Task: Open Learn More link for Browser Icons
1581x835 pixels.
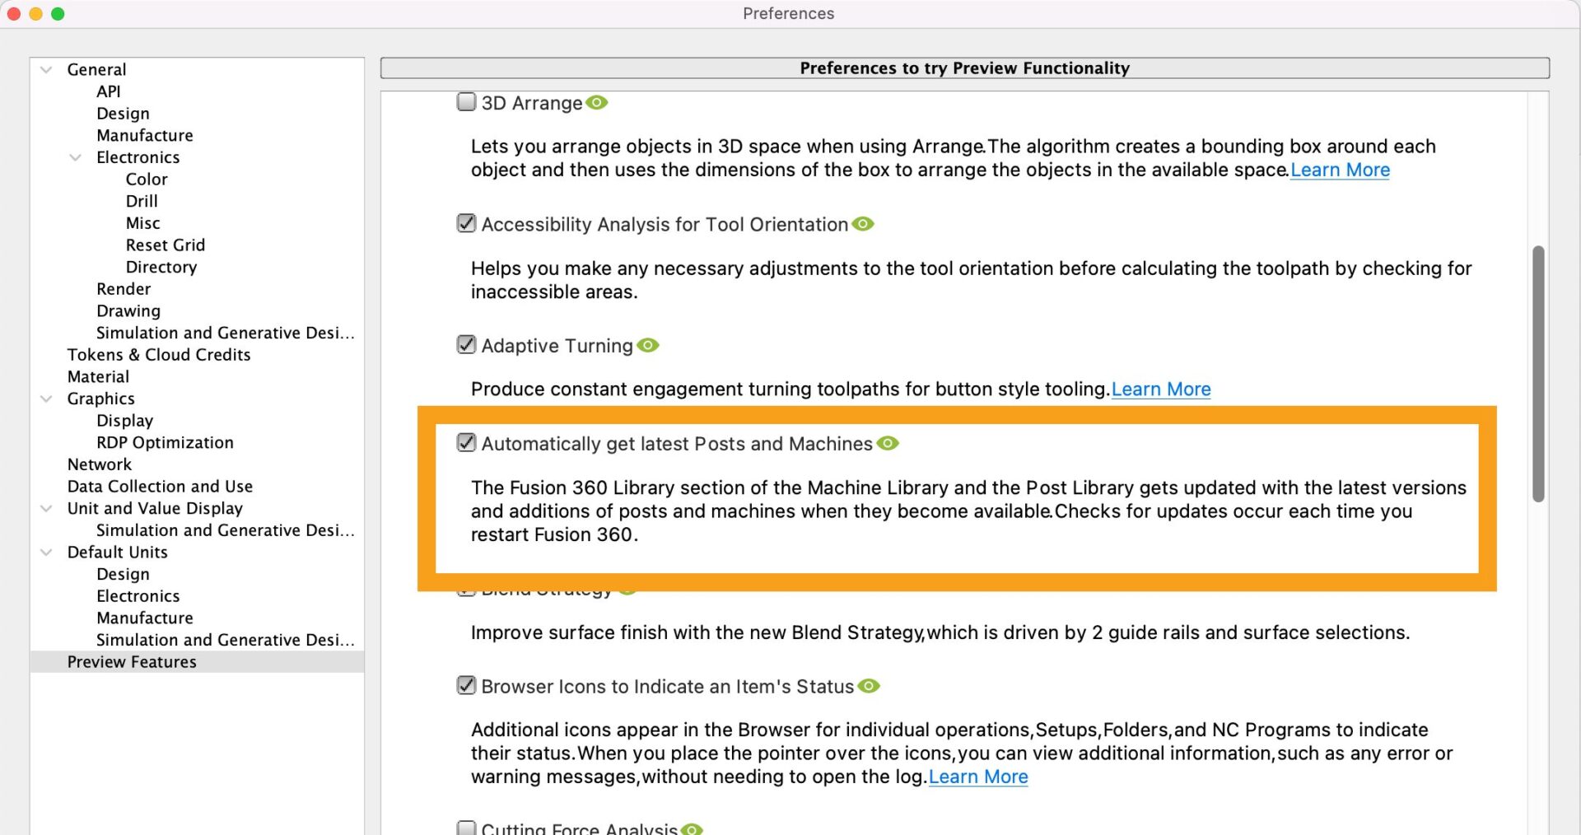Action: click(x=978, y=777)
